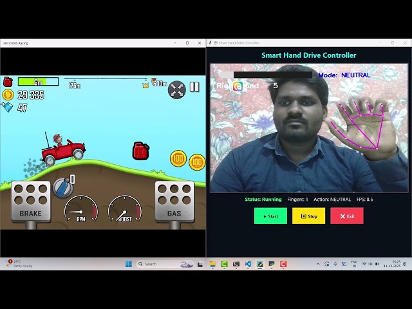412x309 pixels.
Task: Click the Fingers: 1 readout
Action: coord(297,200)
